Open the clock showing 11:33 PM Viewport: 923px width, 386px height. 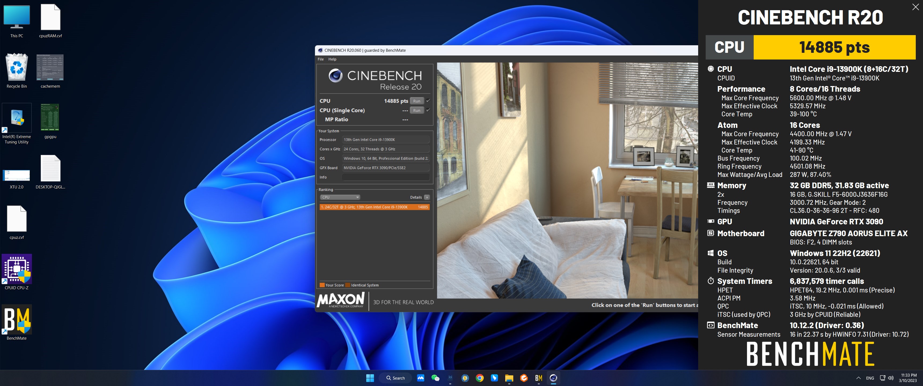908,378
